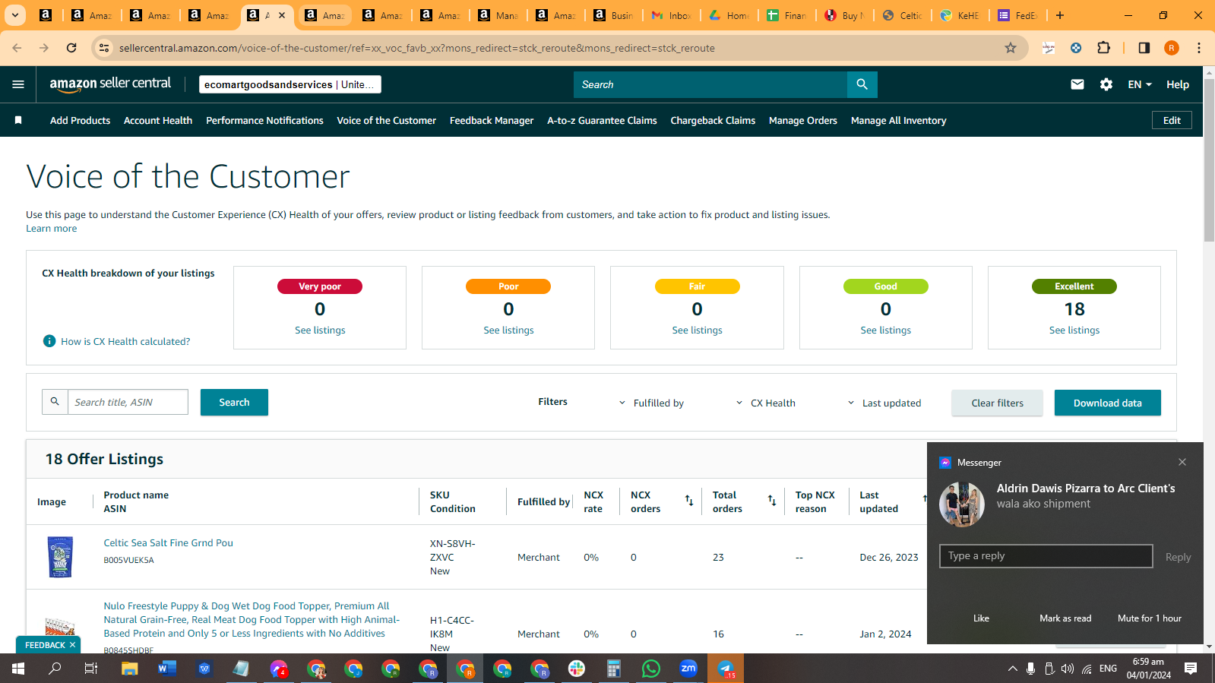1215x683 pixels.
Task: Open Celtic Sea Salt Fine Grnd product link
Action: (x=169, y=542)
